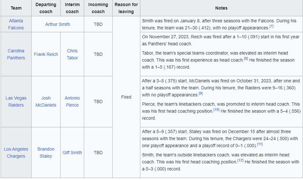303x180 pixels.
Task: Open the Carolina Panthers team link
Action: 16,54
